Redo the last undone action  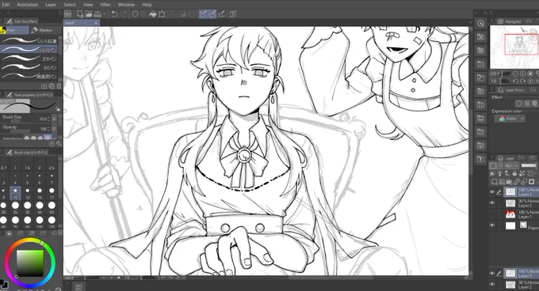pos(124,14)
